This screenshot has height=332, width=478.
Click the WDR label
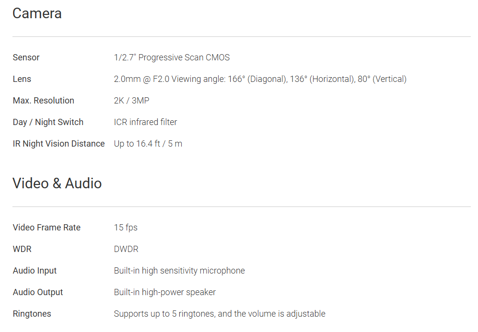[x=22, y=249]
